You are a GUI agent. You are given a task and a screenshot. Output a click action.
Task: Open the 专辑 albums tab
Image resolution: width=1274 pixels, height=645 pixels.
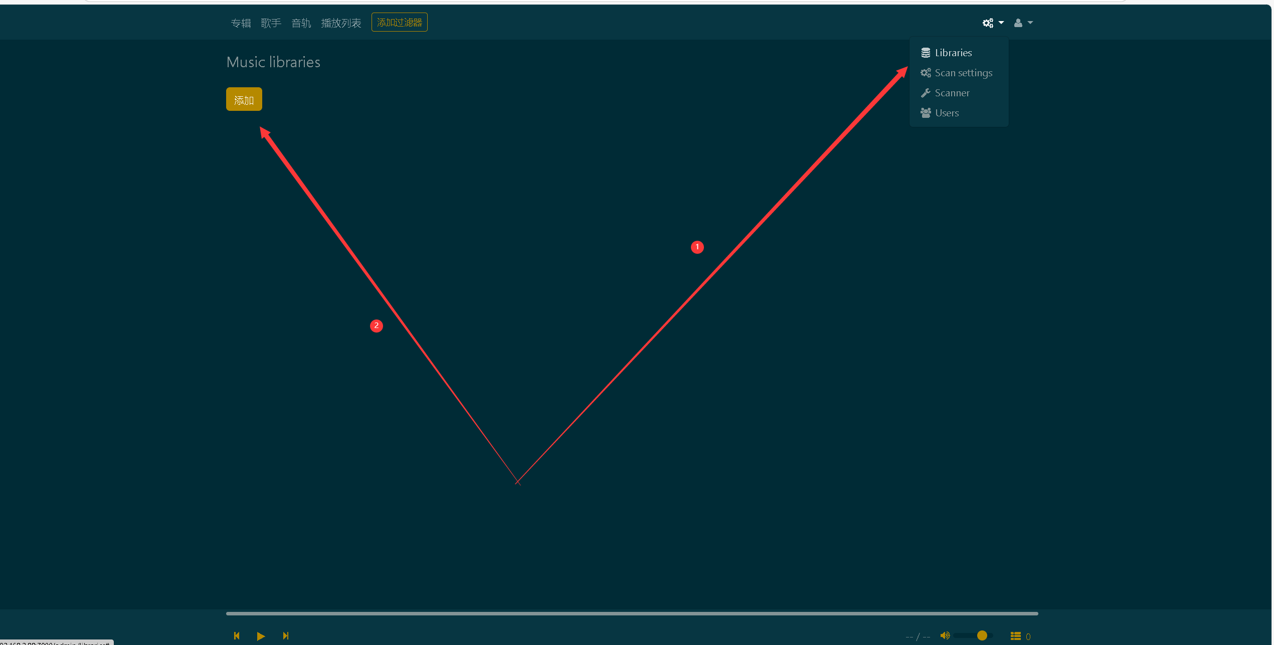point(241,23)
